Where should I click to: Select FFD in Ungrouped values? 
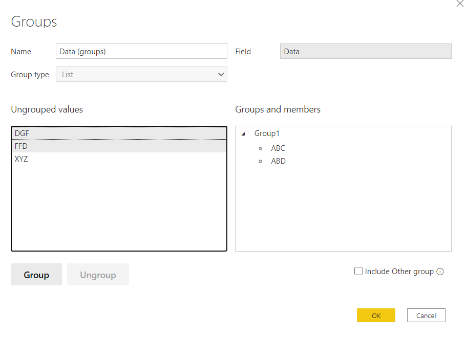[x=119, y=146]
